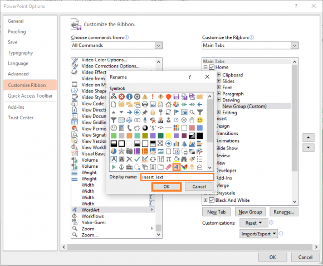The image size is (323, 266).
Task: Open the Choose commands from dropdown
Action: coord(116,45)
